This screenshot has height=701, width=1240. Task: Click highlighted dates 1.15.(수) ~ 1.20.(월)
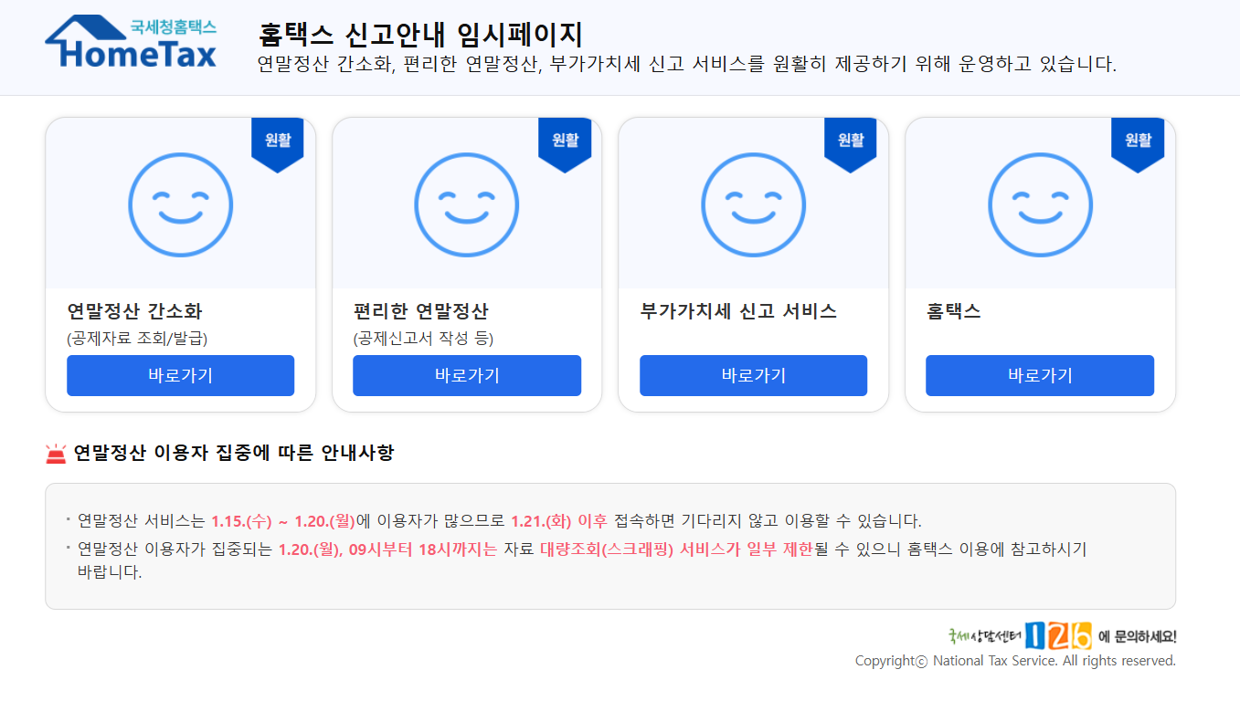(283, 521)
